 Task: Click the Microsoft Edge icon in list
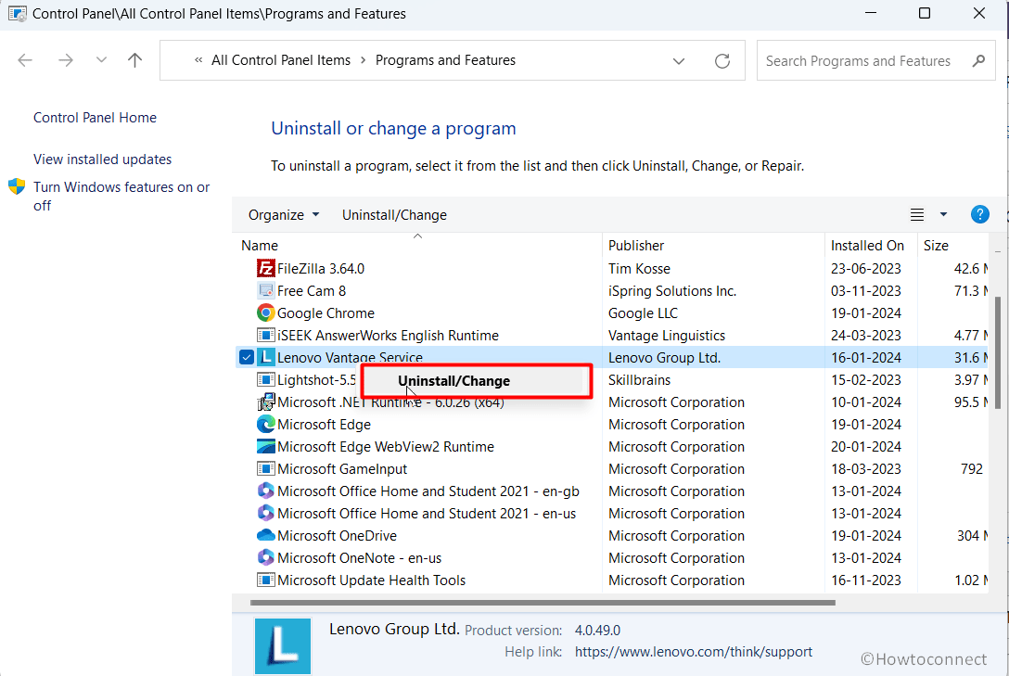265,425
